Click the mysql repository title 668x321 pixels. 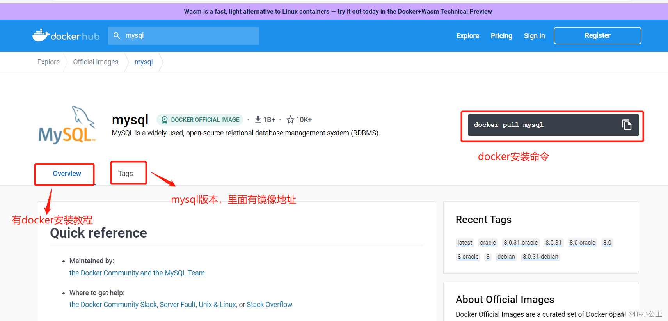[x=130, y=120]
